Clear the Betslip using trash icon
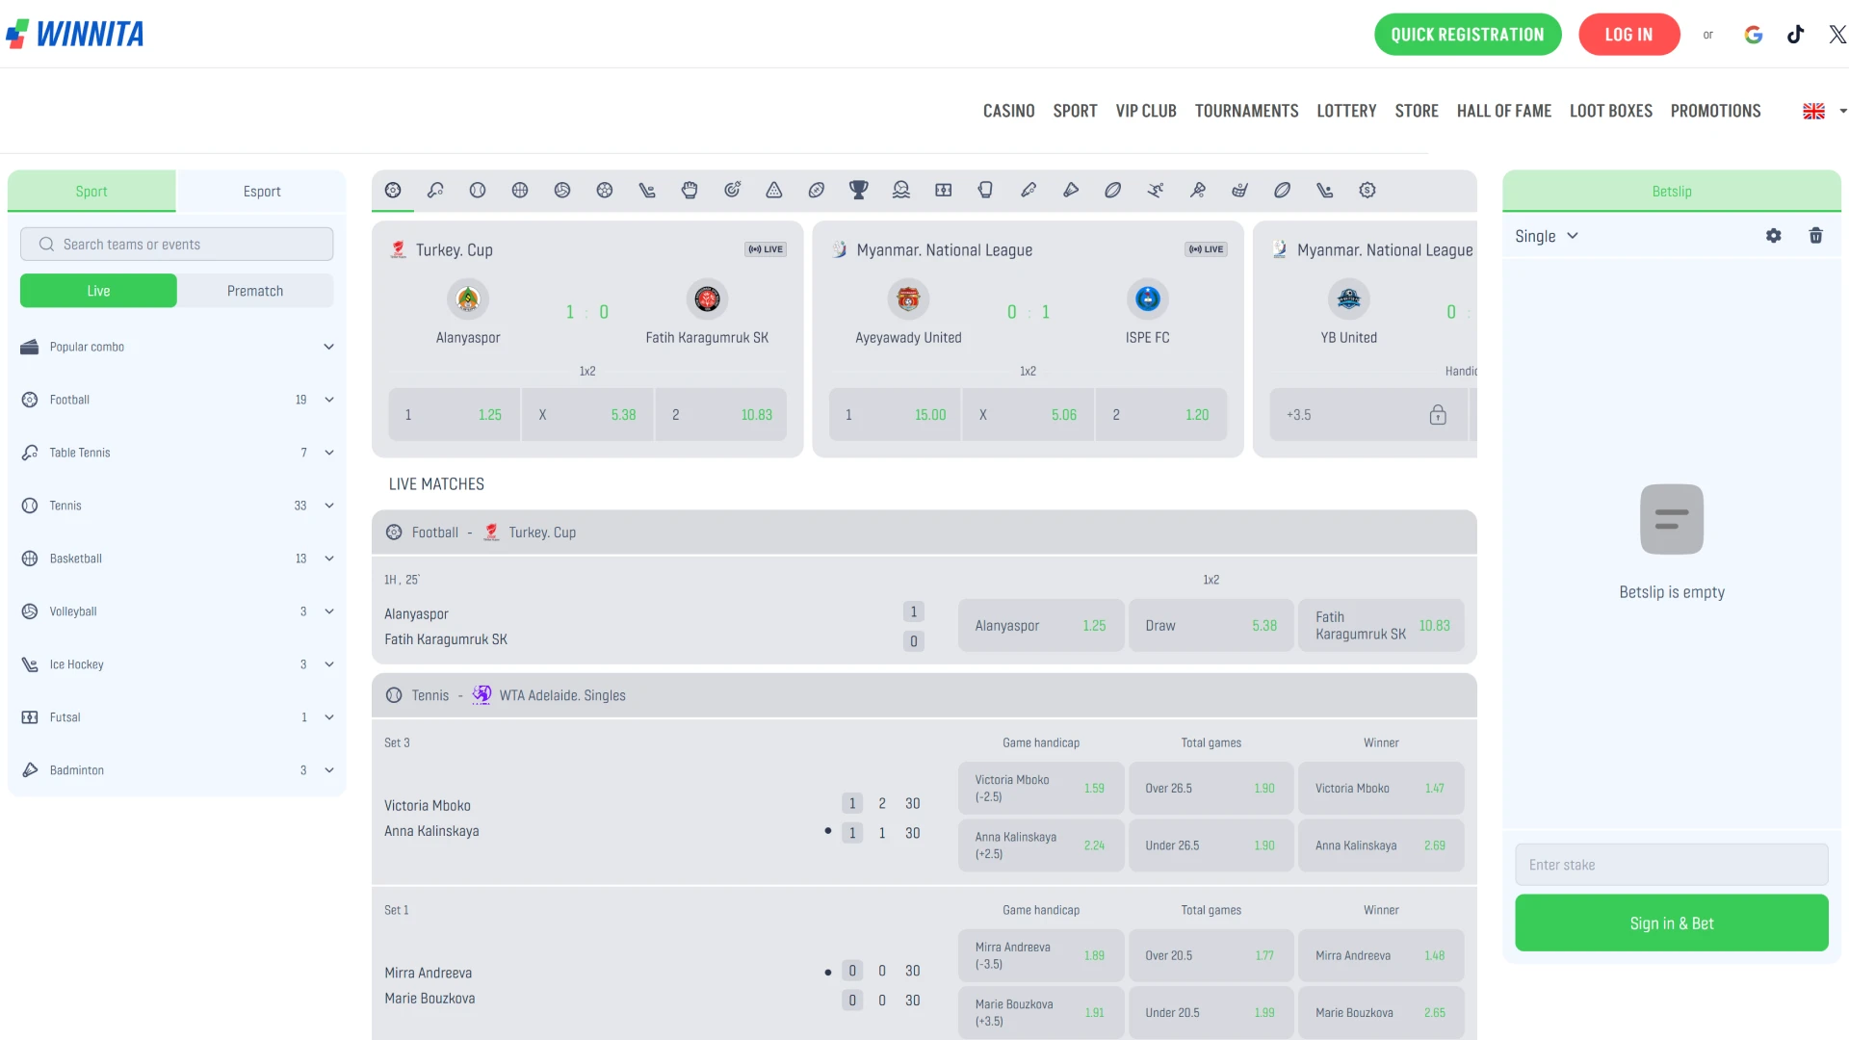 pyautogui.click(x=1816, y=235)
